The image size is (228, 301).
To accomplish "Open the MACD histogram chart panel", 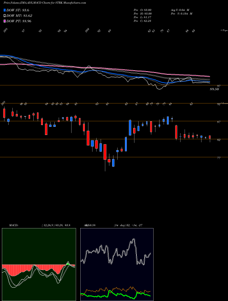I will 39,265.
